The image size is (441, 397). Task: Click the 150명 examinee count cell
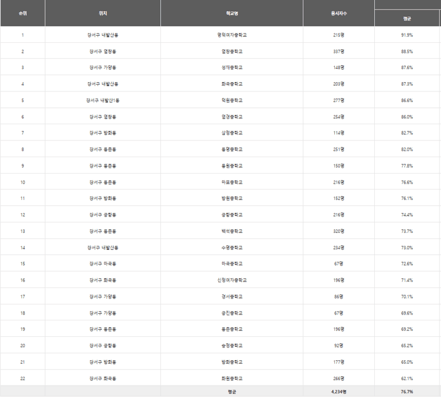[x=339, y=165]
